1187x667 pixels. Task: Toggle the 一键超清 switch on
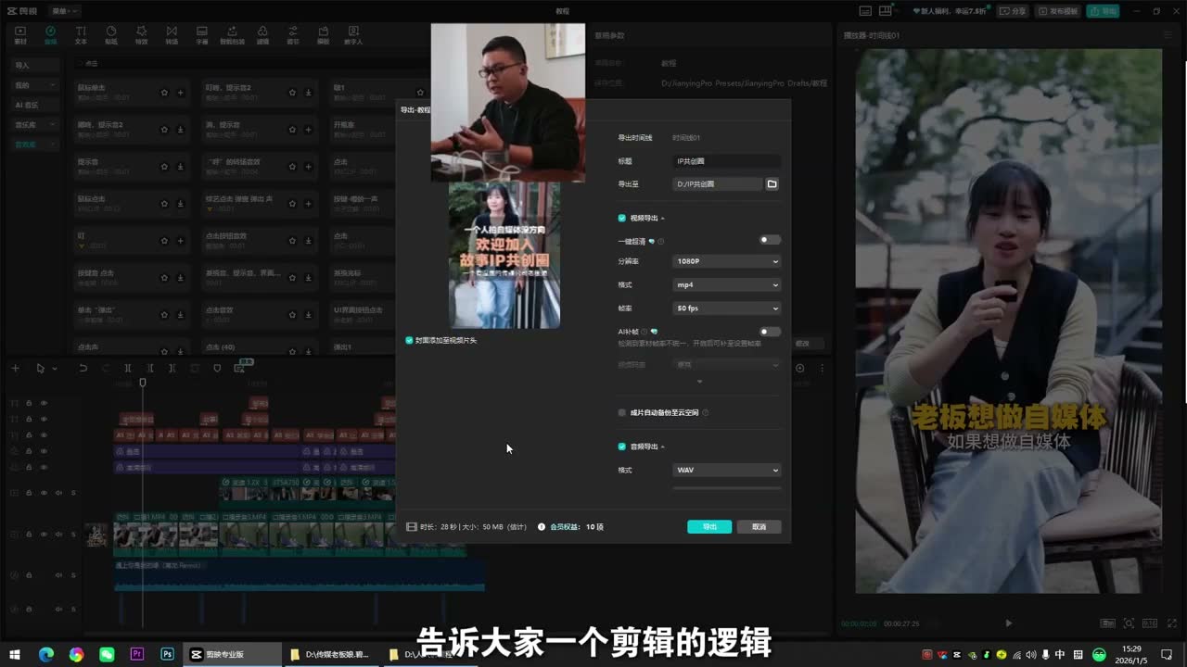[770, 240]
